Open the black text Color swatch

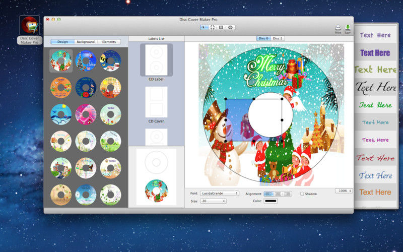coord(271,201)
